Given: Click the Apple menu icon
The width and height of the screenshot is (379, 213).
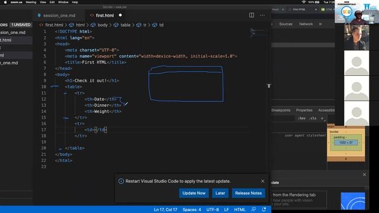Looking at the screenshot, I should [x=5, y=2].
